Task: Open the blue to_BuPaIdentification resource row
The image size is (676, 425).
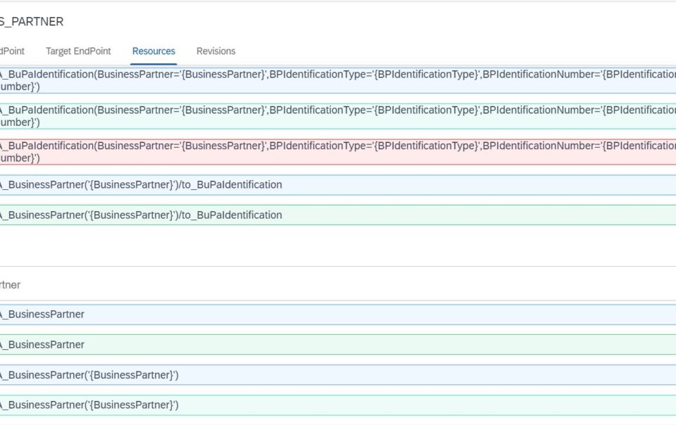Action: coord(338,185)
